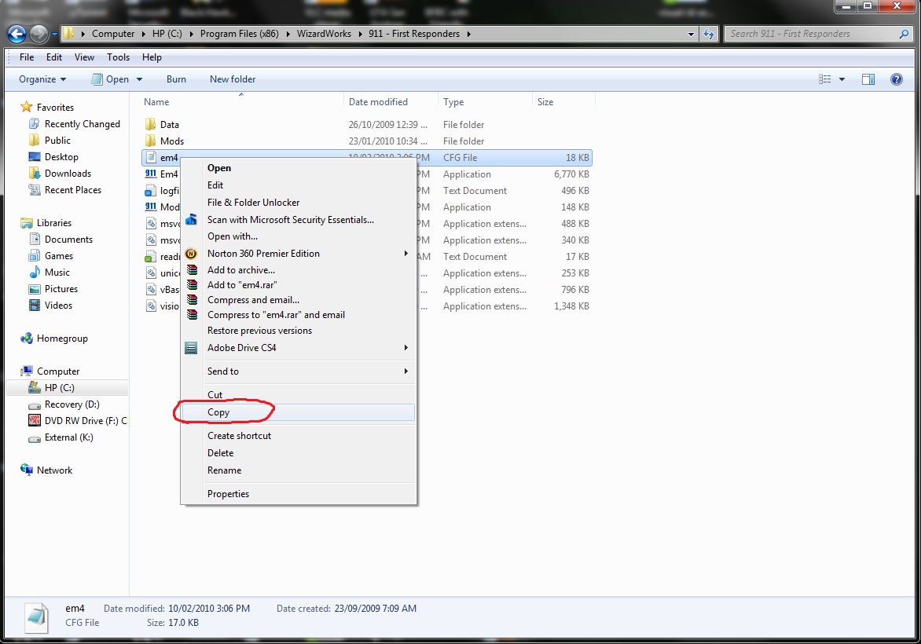Select Copy from the context menu
Viewport: 921px width, 644px height.
pyautogui.click(x=299, y=412)
